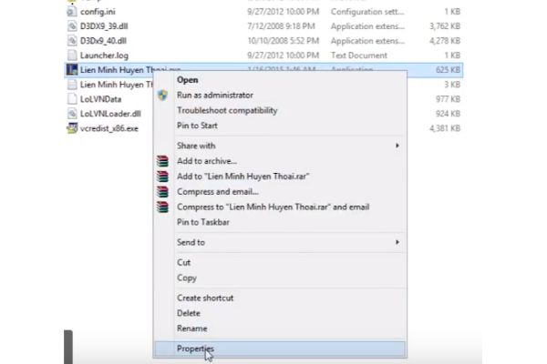Click the config.ini file icon
The width and height of the screenshot is (547, 364).
(x=71, y=12)
